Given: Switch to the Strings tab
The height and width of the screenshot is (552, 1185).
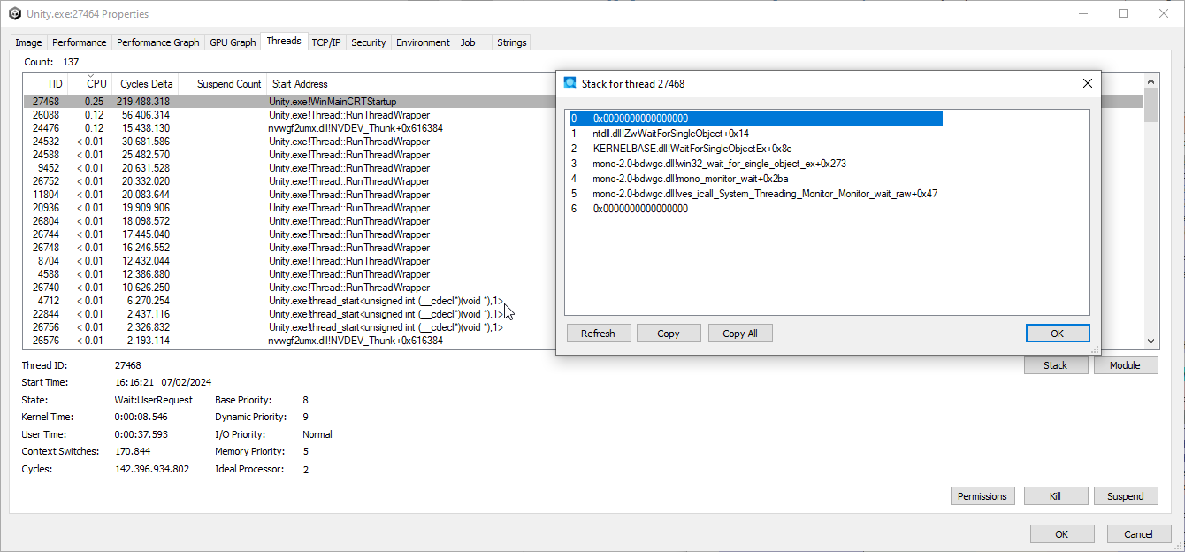Looking at the screenshot, I should tap(511, 42).
